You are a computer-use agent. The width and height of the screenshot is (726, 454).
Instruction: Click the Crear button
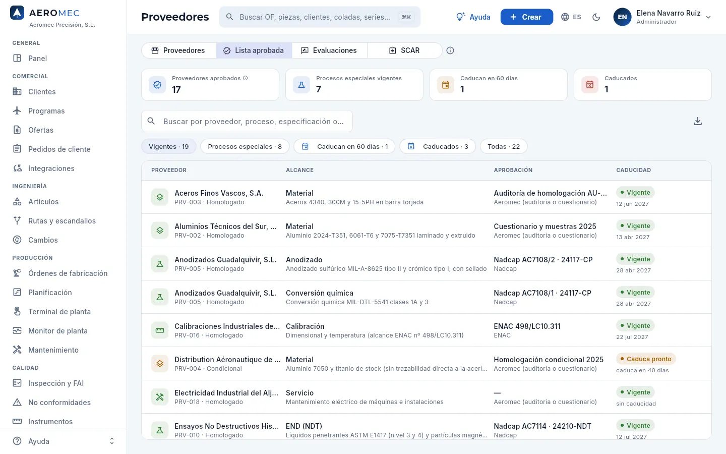(526, 17)
